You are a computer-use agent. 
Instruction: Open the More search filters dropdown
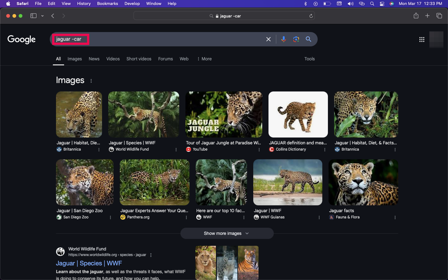pos(204,59)
